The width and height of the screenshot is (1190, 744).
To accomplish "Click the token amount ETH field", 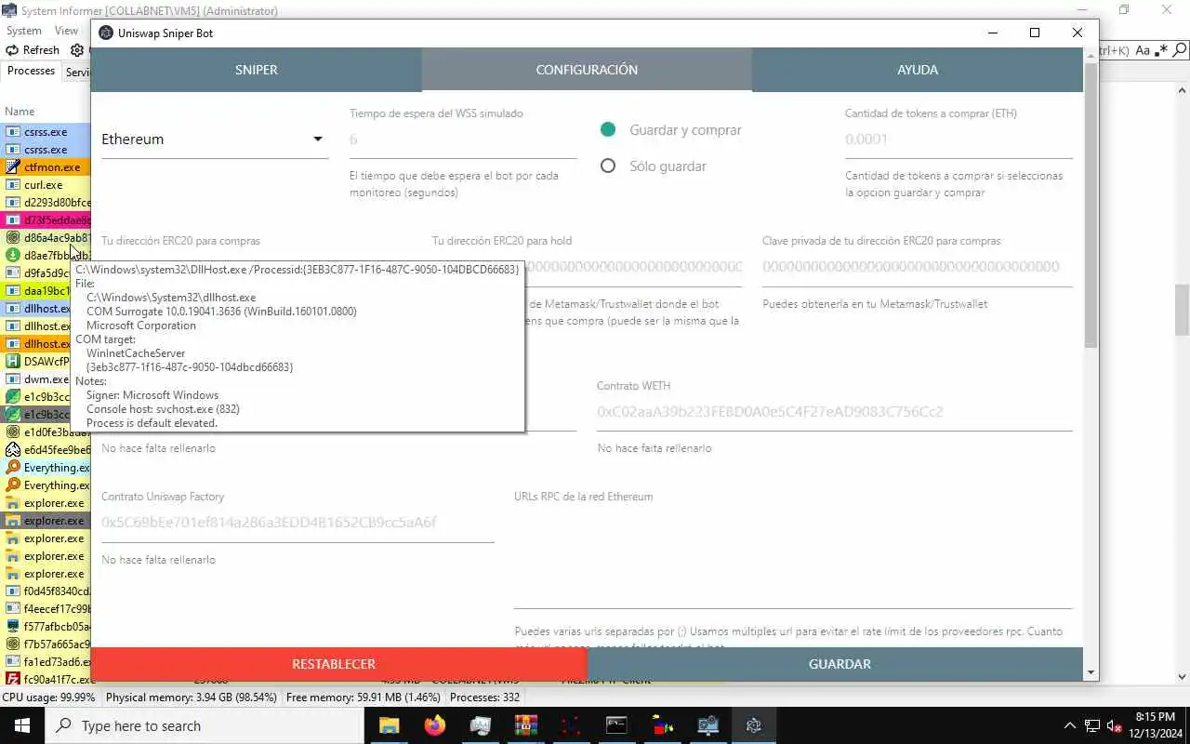I will [959, 139].
